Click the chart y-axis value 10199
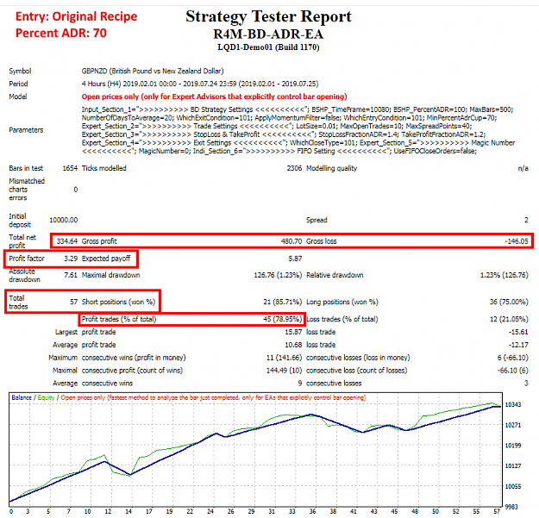Image resolution: width=539 pixels, height=518 pixels. pyautogui.click(x=512, y=446)
